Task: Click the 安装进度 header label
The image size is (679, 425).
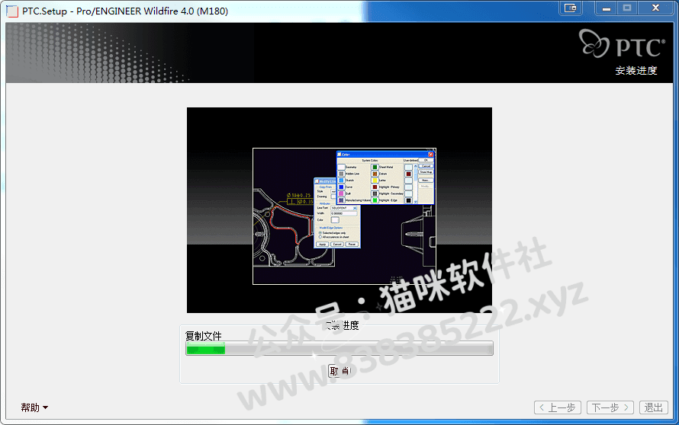Action: pyautogui.click(x=636, y=71)
